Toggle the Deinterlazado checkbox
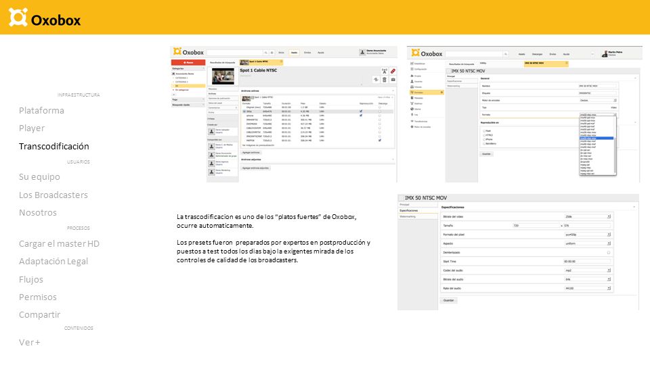This screenshot has height=365, width=650. click(609, 252)
